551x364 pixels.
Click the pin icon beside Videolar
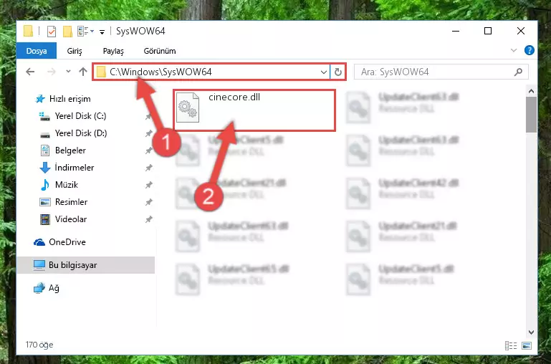(x=148, y=219)
